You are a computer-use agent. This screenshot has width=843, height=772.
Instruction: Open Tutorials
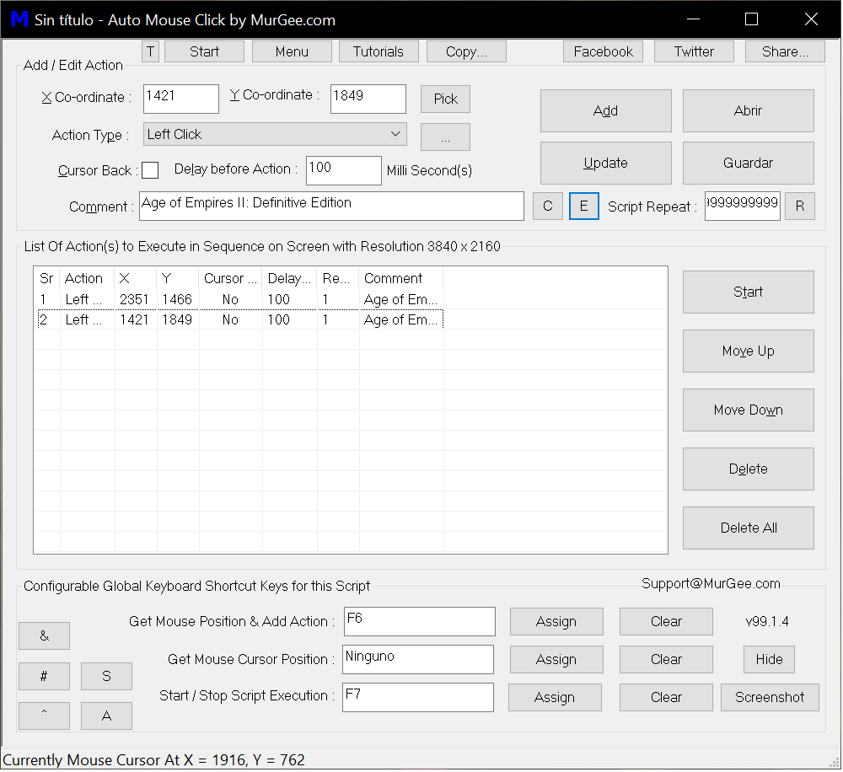coord(379,51)
